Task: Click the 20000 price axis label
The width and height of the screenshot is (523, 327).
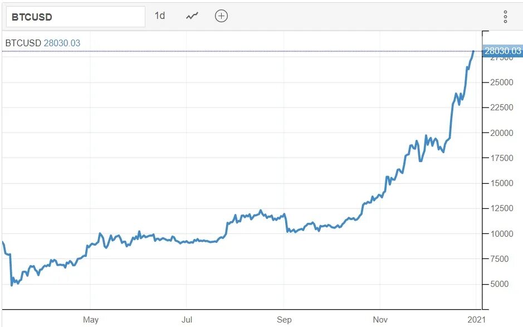Action: tap(502, 133)
